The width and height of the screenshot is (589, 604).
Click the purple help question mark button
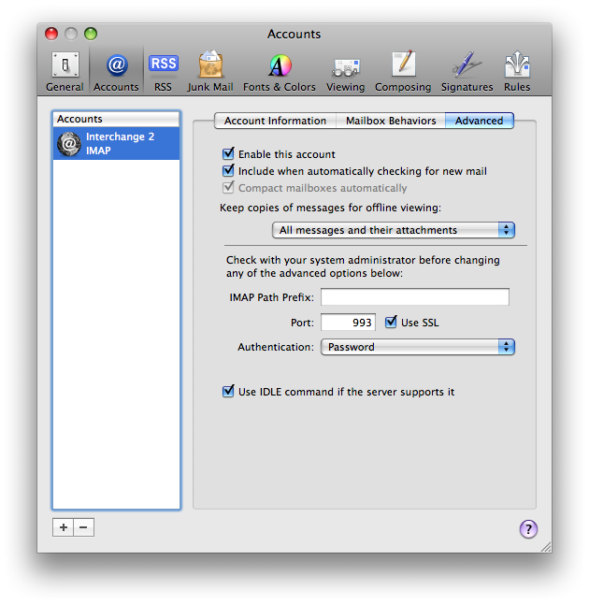tap(528, 529)
